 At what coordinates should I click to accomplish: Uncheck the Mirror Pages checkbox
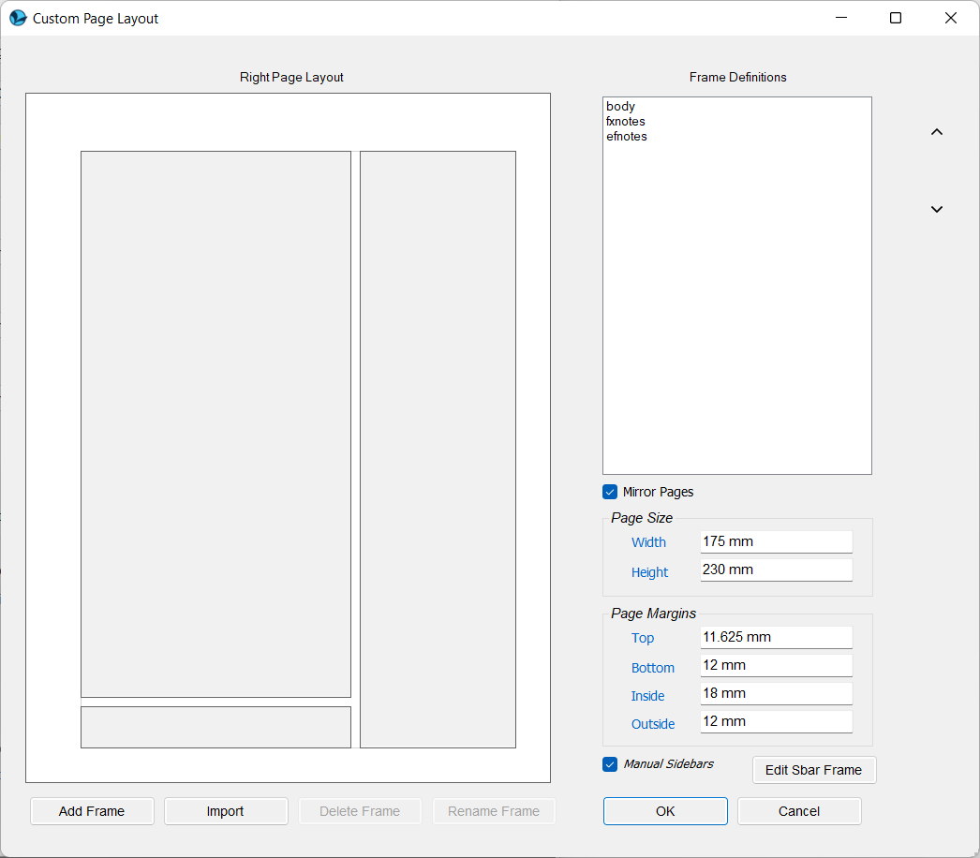point(610,492)
